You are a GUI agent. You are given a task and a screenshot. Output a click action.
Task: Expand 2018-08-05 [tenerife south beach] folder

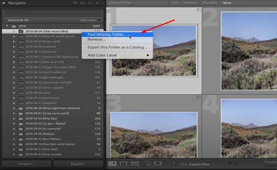14,36
